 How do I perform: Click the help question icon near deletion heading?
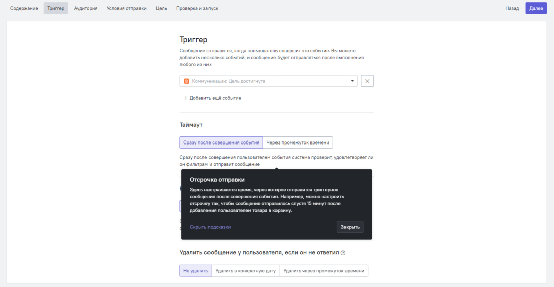343,253
